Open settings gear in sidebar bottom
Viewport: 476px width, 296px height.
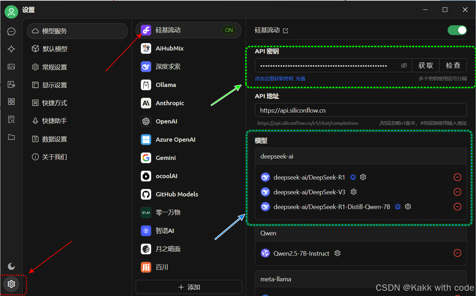tap(11, 284)
